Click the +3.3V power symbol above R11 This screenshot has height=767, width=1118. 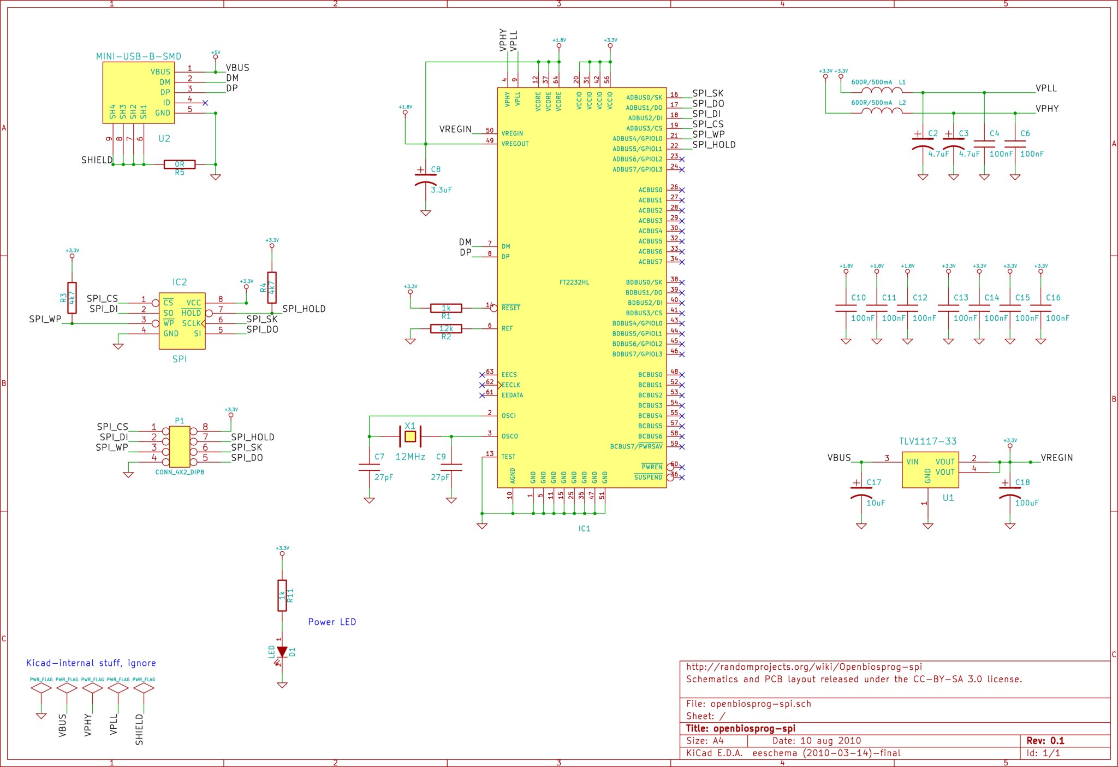[x=282, y=553]
